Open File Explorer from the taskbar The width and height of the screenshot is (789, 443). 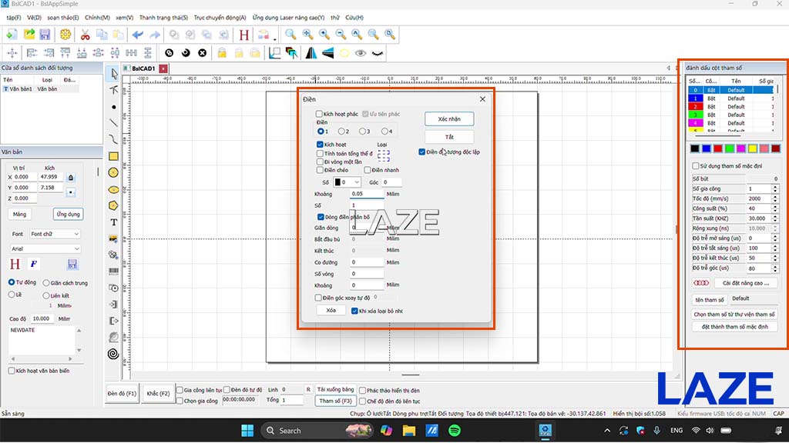point(408,431)
